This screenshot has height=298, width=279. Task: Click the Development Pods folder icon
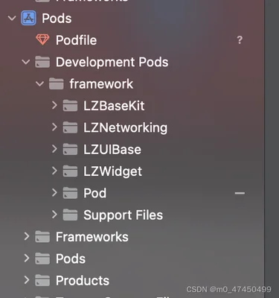[x=42, y=62]
